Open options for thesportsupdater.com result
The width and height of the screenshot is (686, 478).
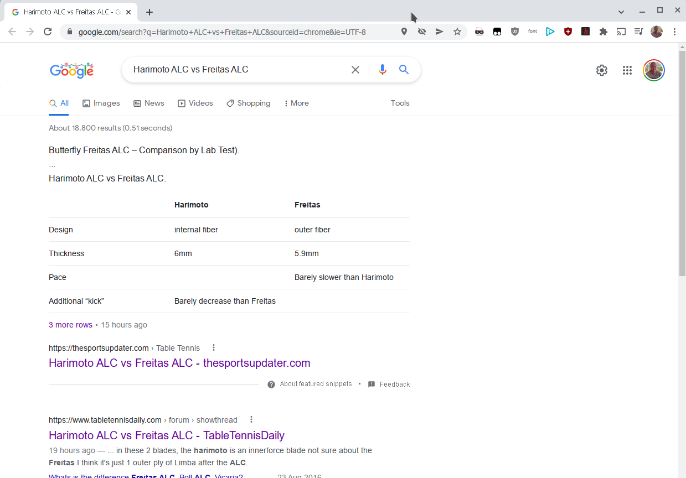point(214,348)
